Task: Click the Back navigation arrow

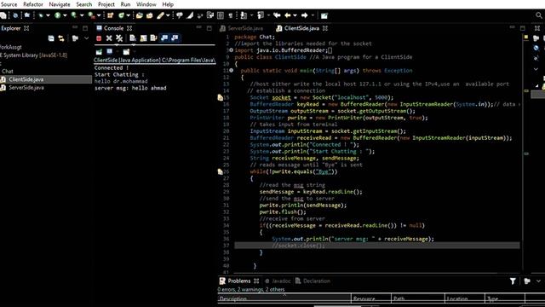Action: click(288, 15)
